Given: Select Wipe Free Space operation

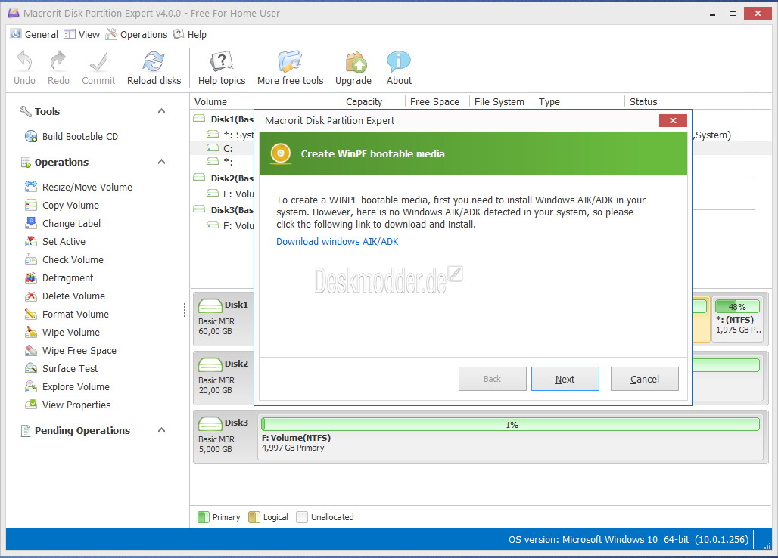Looking at the screenshot, I should coord(79,350).
